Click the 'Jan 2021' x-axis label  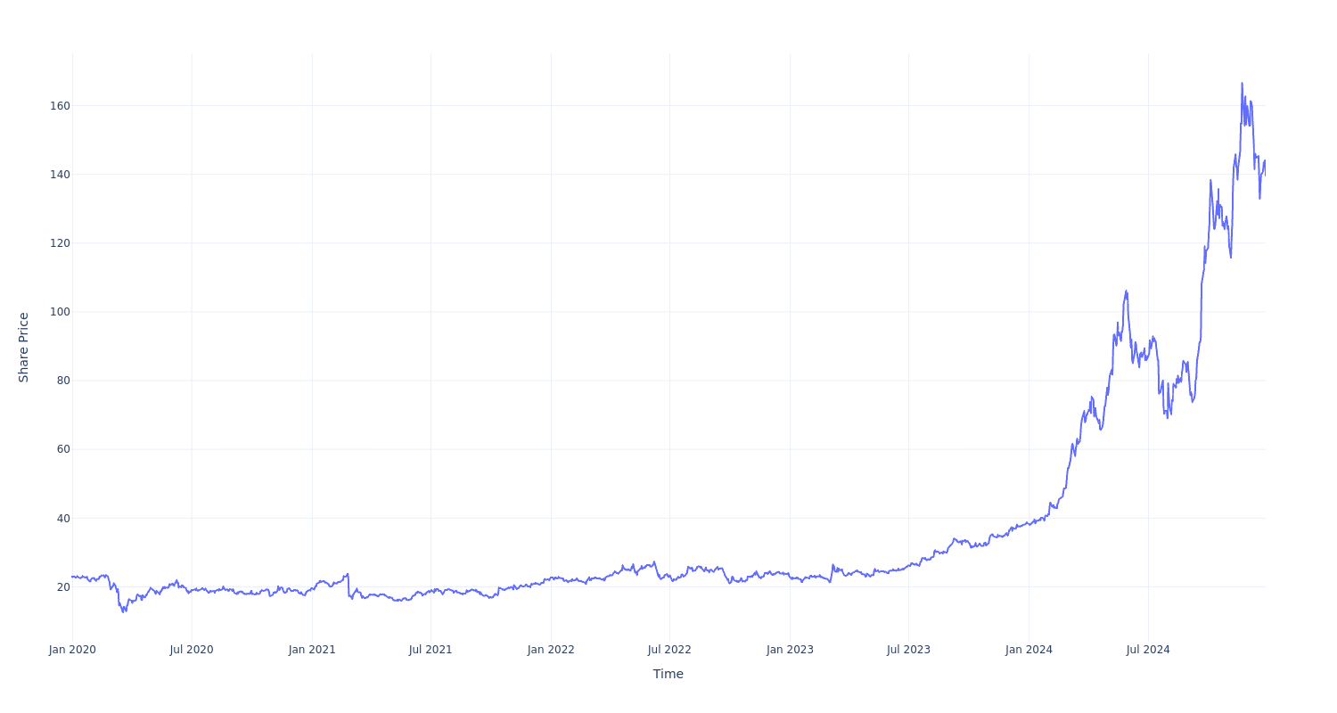pyautogui.click(x=312, y=650)
